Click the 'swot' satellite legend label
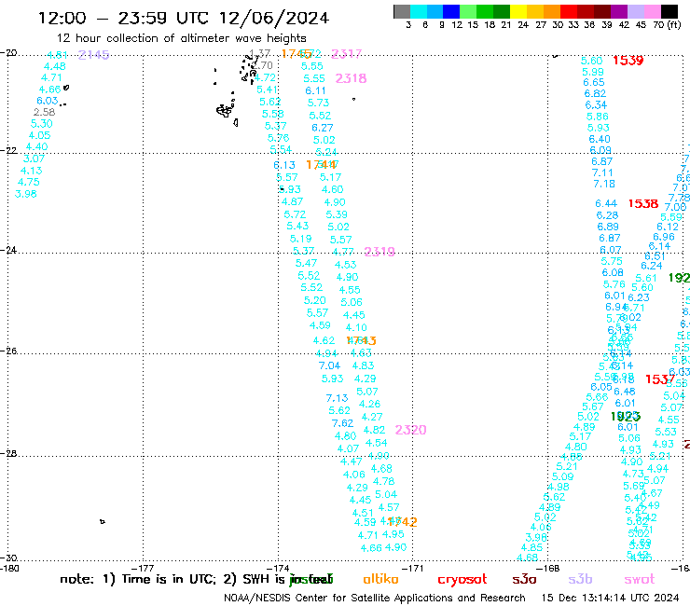Image resolution: width=690 pixels, height=606 pixels. coord(640,579)
